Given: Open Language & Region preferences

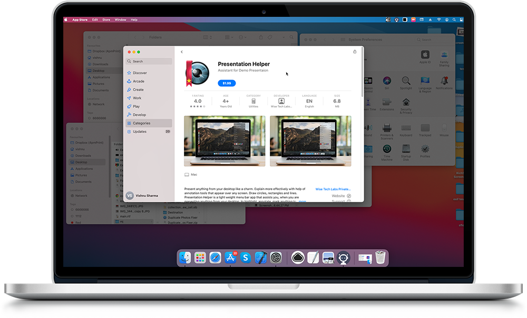Looking at the screenshot, I should pos(425,84).
